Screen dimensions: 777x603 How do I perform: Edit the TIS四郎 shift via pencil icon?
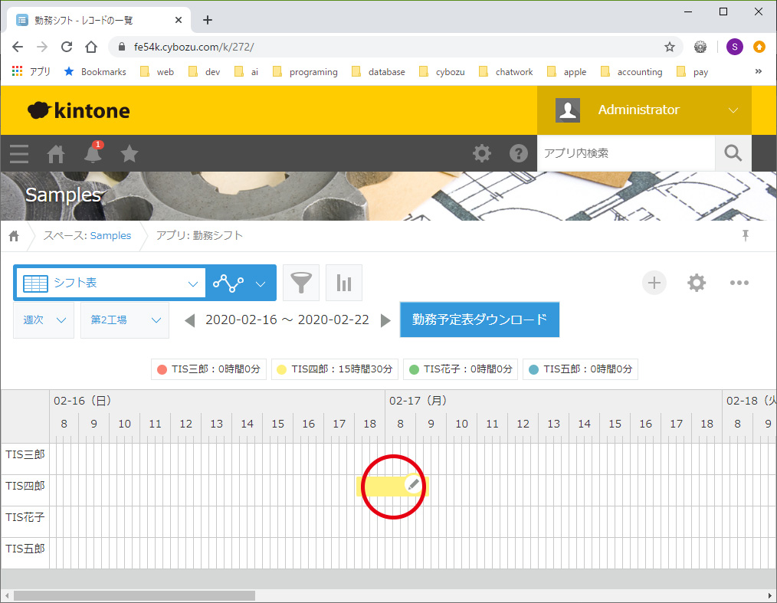point(413,484)
